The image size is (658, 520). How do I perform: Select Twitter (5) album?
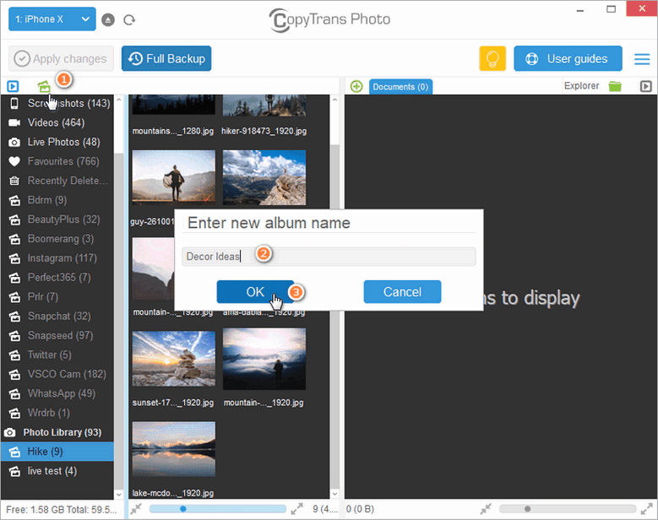point(57,355)
